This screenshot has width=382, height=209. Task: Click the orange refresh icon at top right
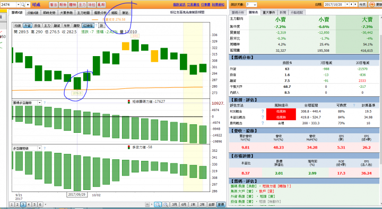[x=372, y=5]
